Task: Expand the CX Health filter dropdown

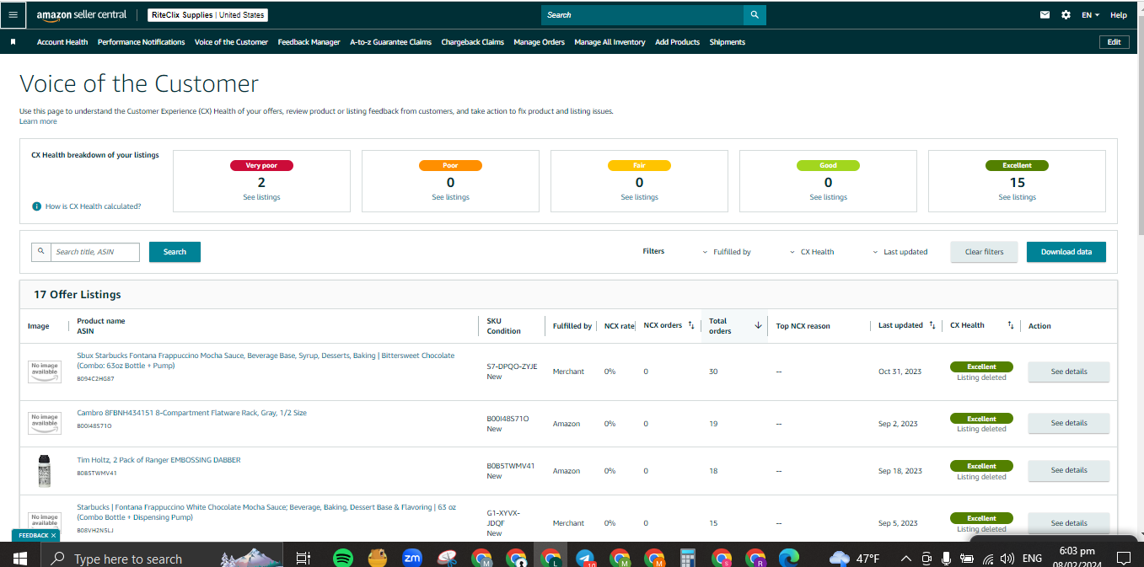Action: 812,252
